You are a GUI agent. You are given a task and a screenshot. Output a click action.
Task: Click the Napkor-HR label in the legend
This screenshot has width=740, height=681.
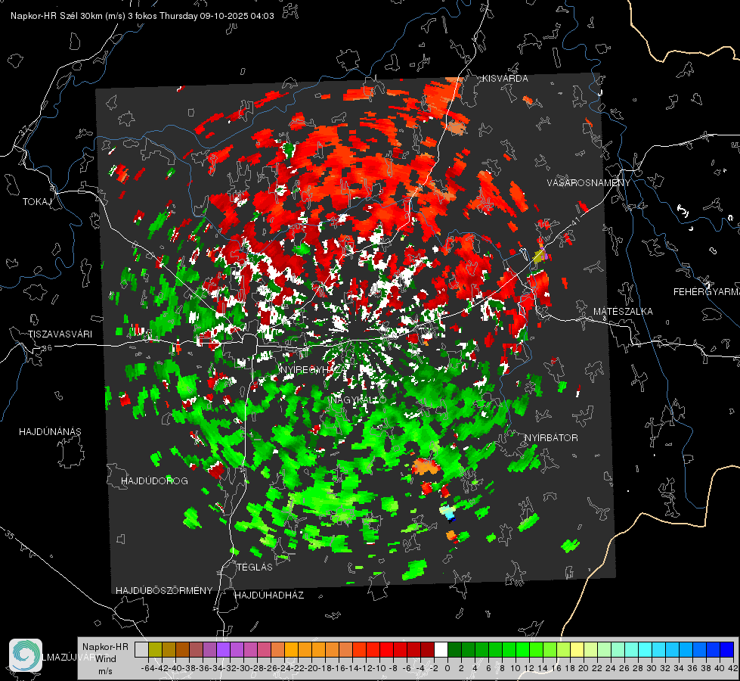tap(105, 647)
